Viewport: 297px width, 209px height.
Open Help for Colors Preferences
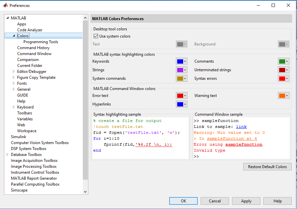pos(278,201)
